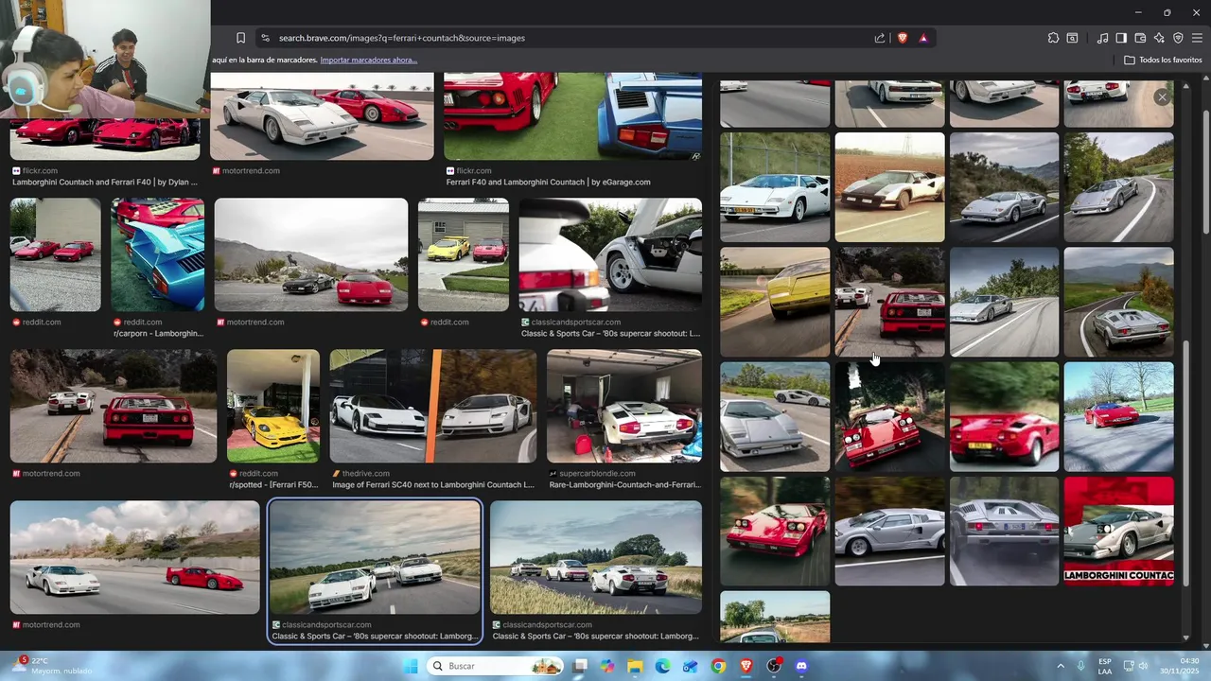Open Windows Start button in taskbar
This screenshot has height=681, width=1211.
pos(411,666)
